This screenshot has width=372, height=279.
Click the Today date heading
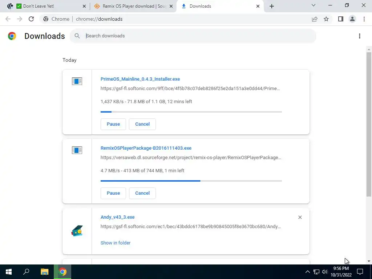point(69,60)
